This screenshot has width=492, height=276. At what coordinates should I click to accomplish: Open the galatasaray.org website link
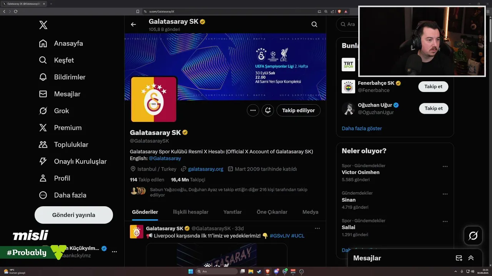(206, 169)
